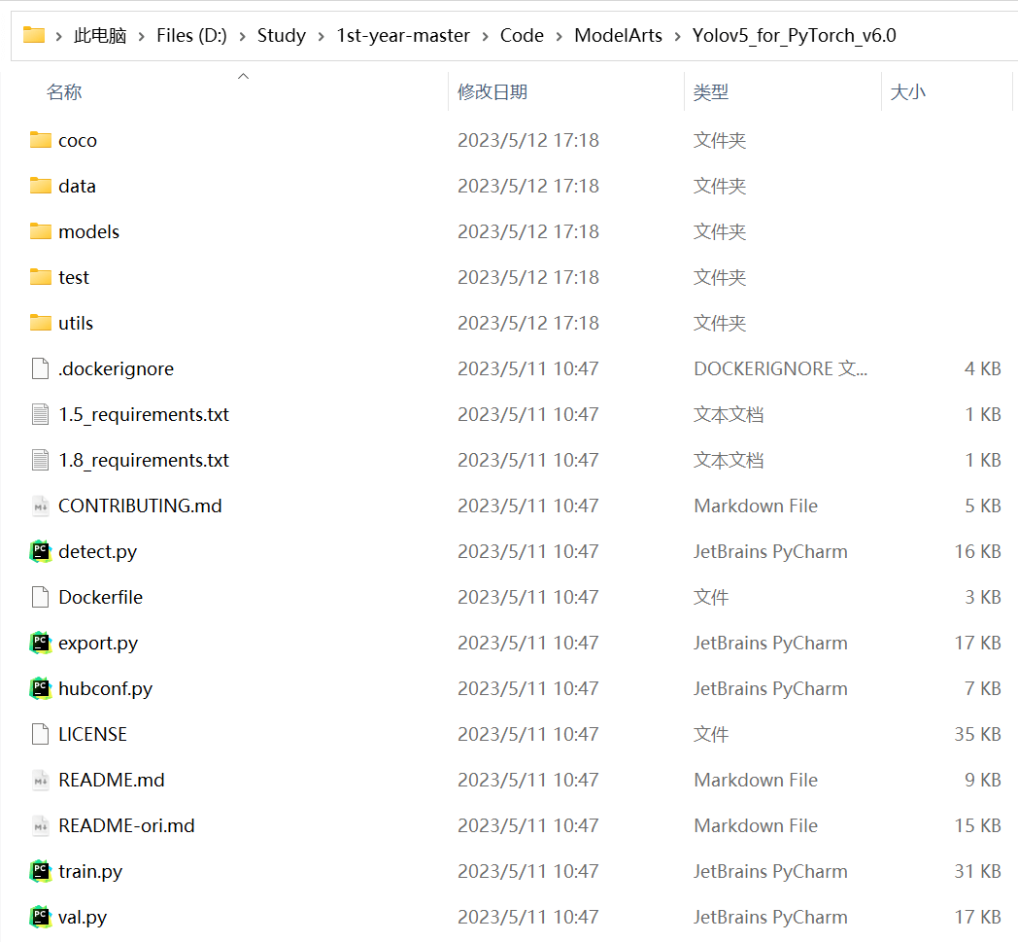Select the test folder name
Viewport: 1018px width, 942px height.
pyautogui.click(x=74, y=277)
